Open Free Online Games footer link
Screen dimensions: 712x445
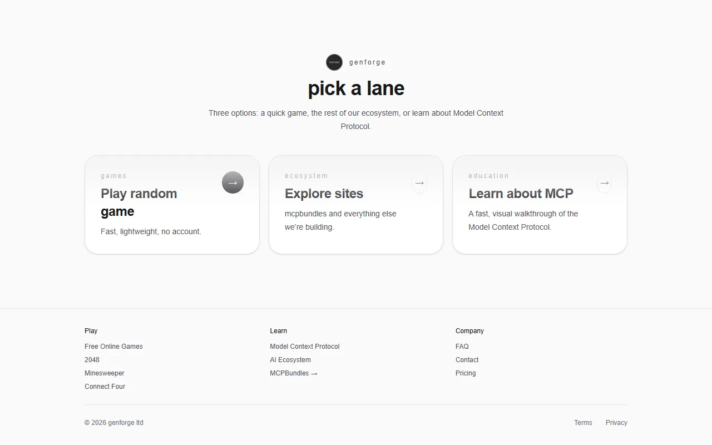[x=113, y=347]
